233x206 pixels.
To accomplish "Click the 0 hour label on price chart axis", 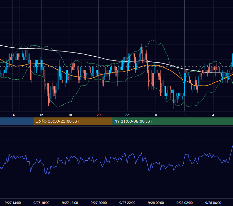I will (156, 115).
